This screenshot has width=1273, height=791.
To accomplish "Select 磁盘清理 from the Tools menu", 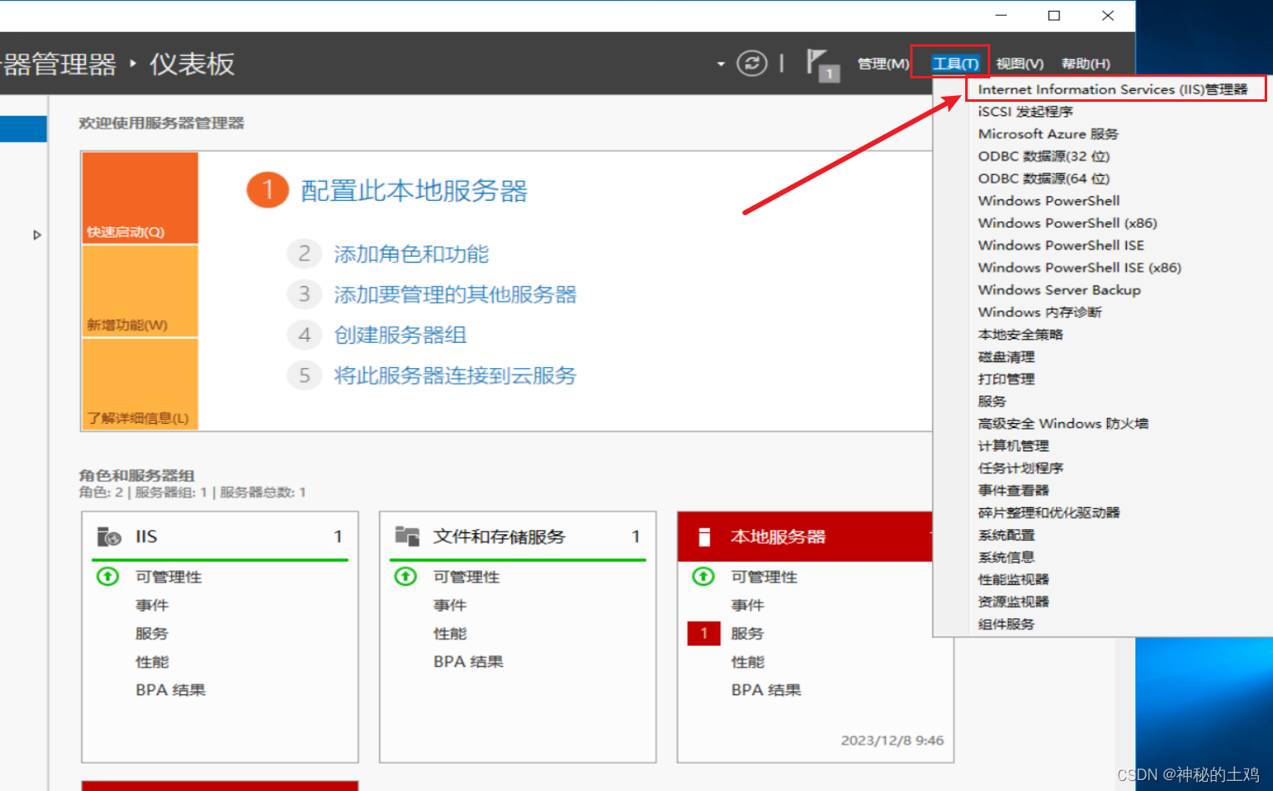I will [1005, 356].
